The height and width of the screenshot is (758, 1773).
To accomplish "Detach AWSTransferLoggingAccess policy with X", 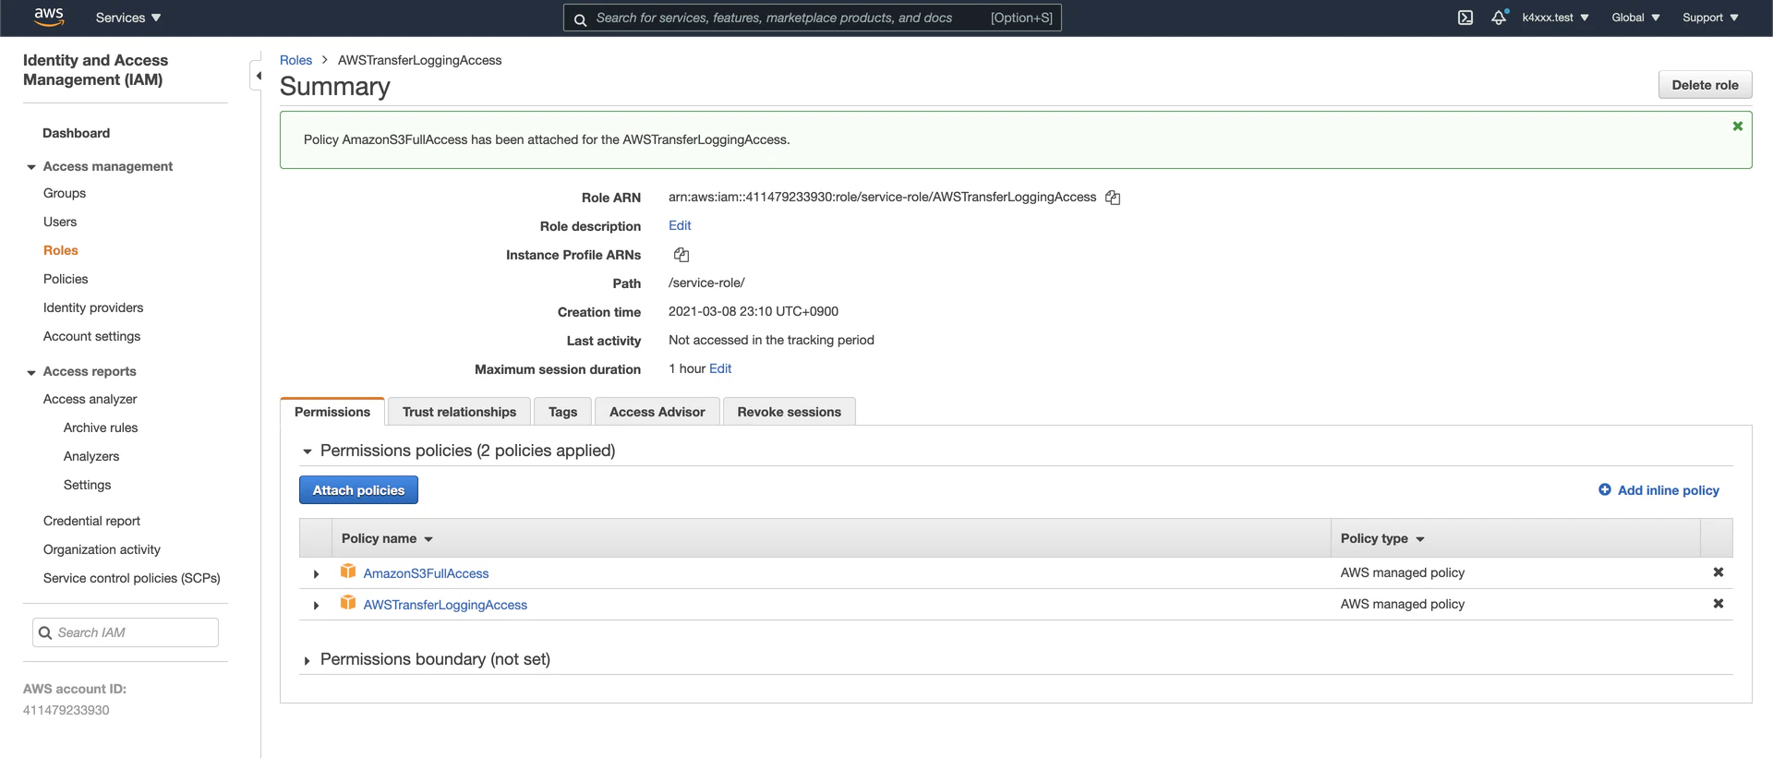I will click(1718, 604).
